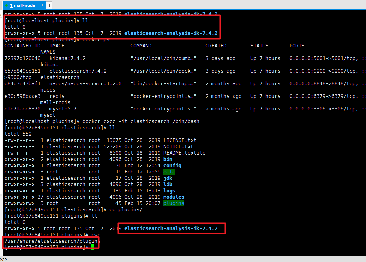Viewport: 366px width, 262px height.
Task: Click the NAMES column header
Action: click(48, 52)
